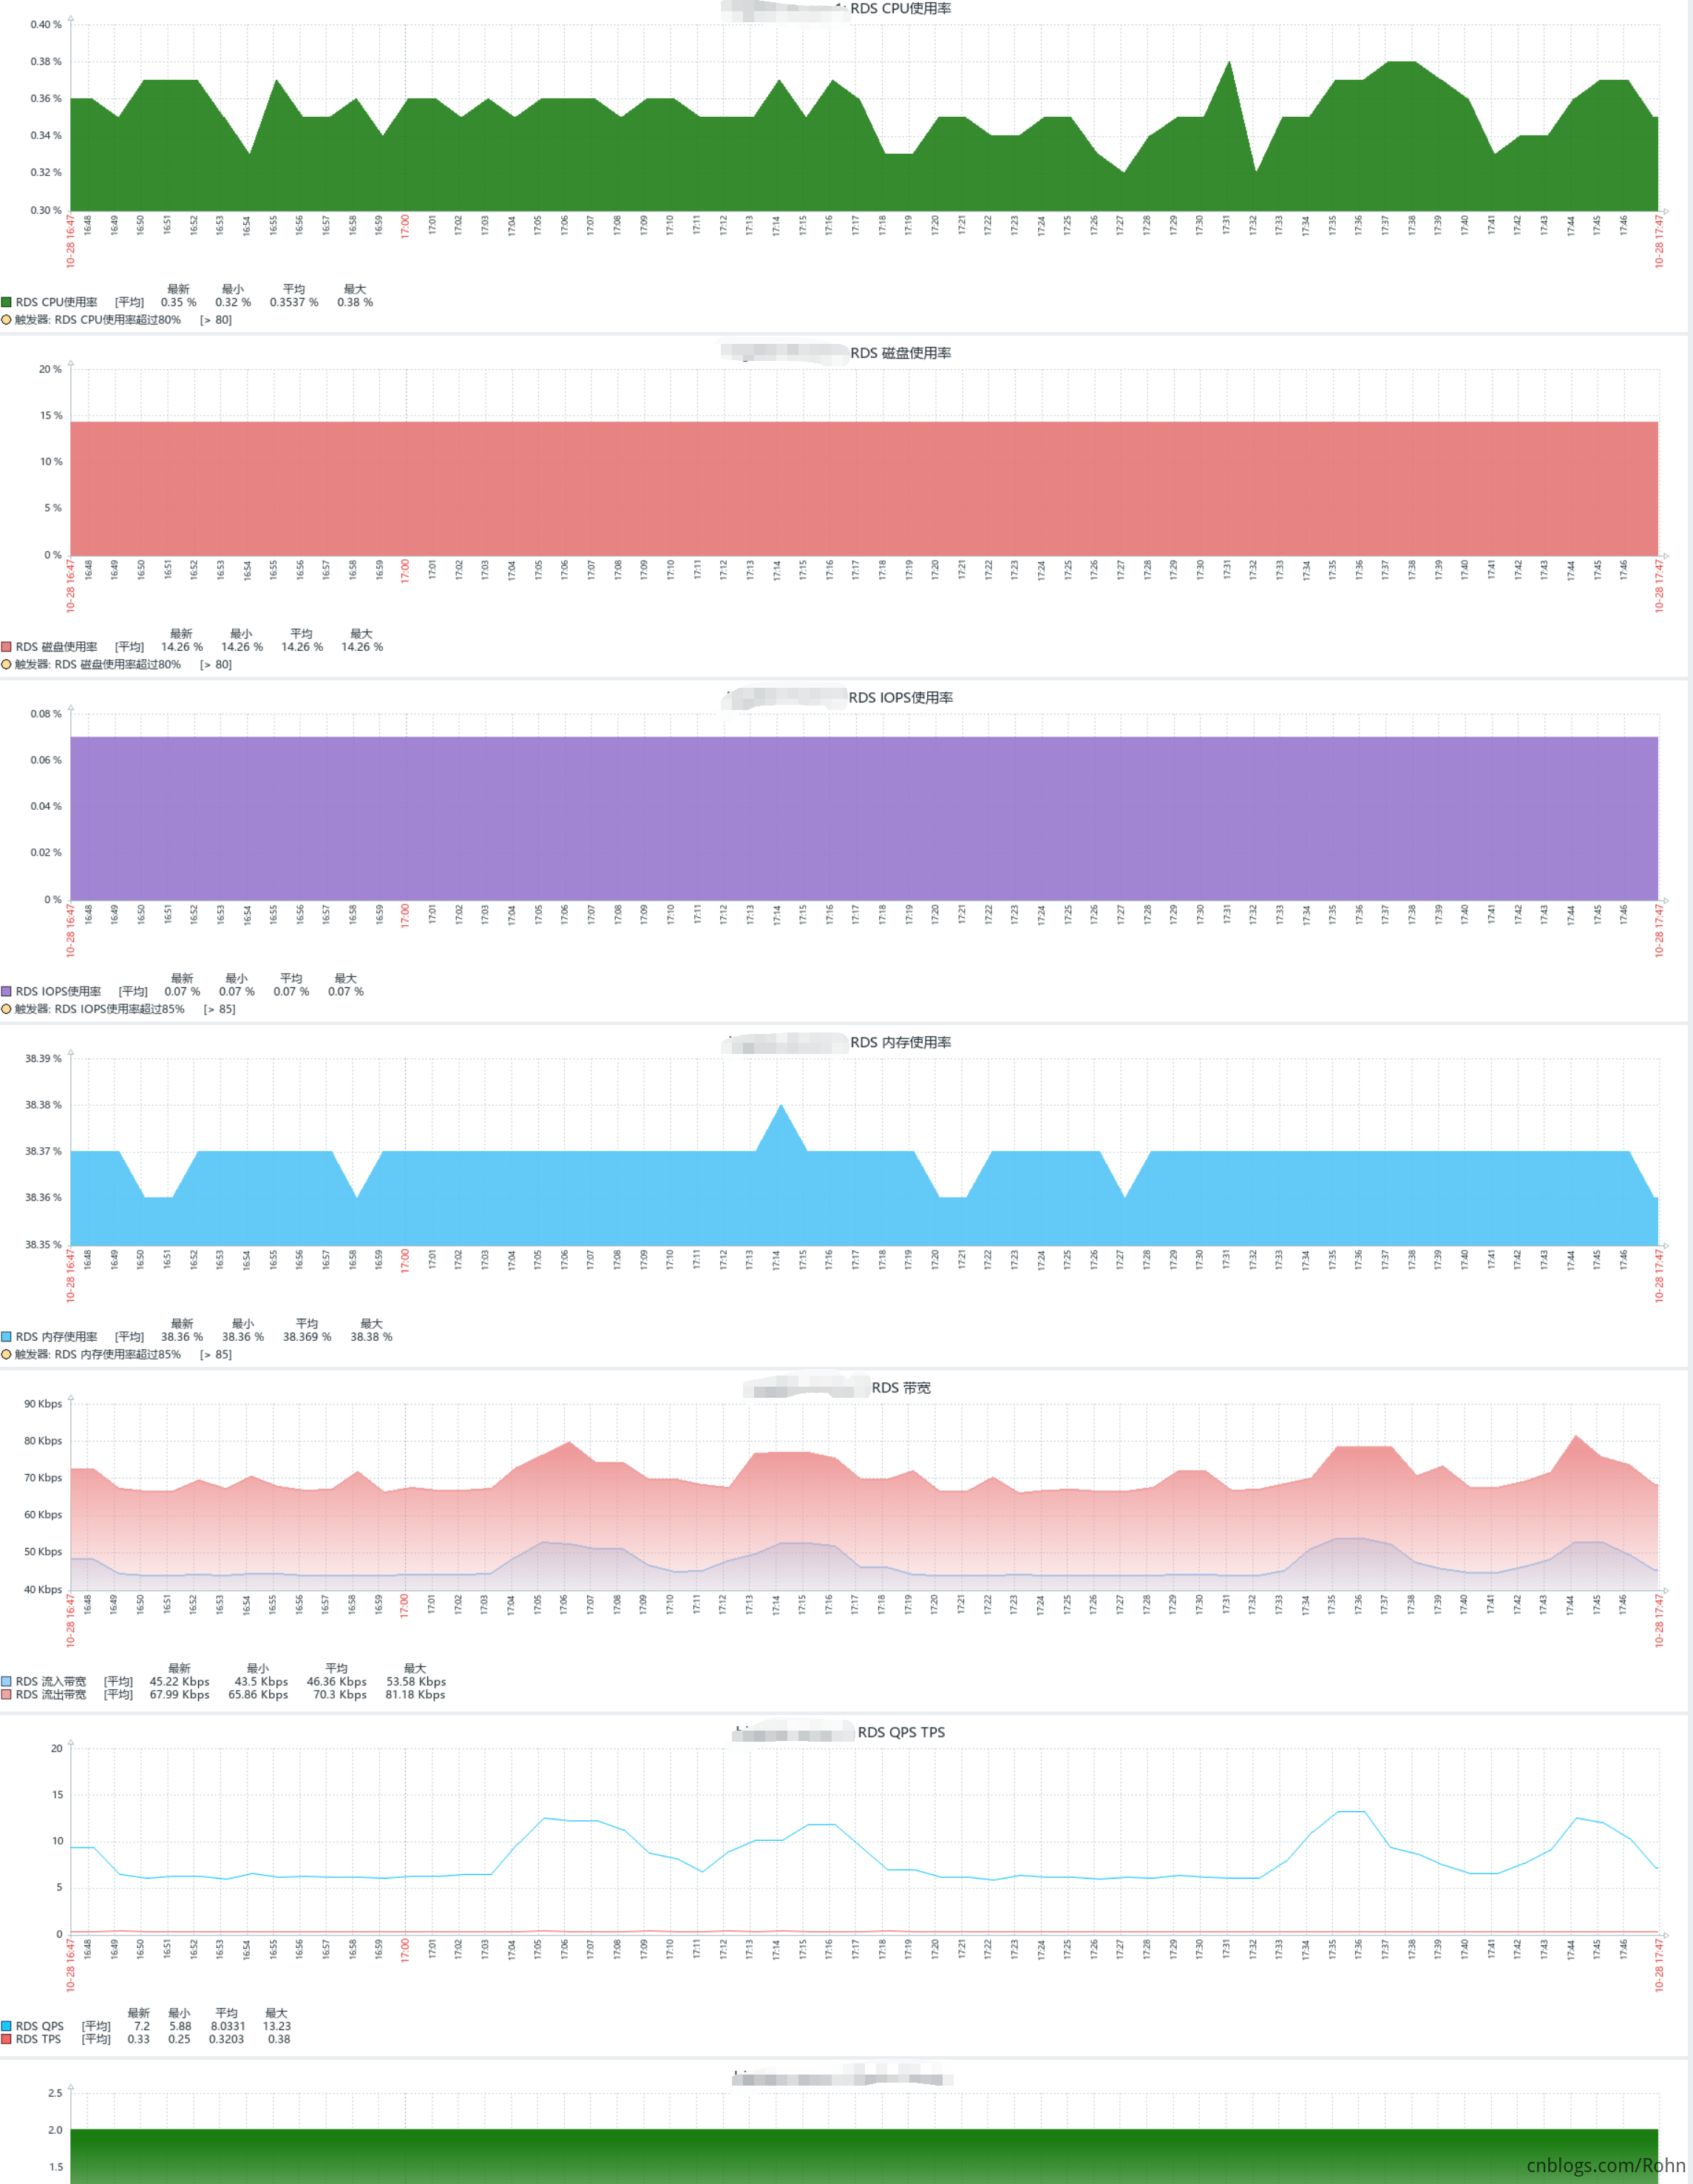Click the red RDS TPS legend square
The width and height of the screenshot is (1693, 2184).
pos(6,2039)
